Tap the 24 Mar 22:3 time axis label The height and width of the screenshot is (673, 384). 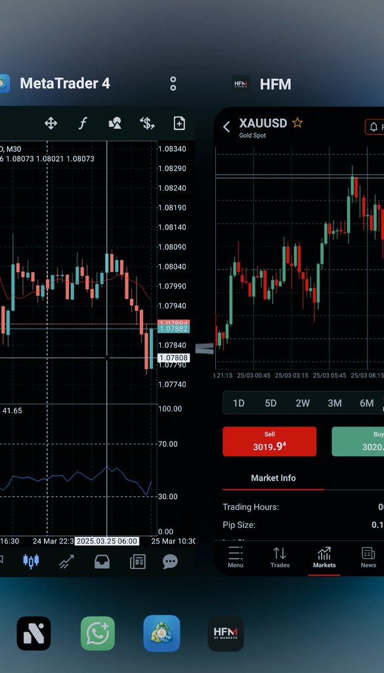point(53,542)
